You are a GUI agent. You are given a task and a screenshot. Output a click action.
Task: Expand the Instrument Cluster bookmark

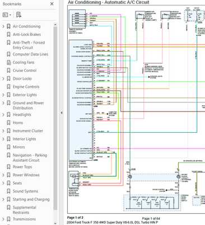[3, 131]
